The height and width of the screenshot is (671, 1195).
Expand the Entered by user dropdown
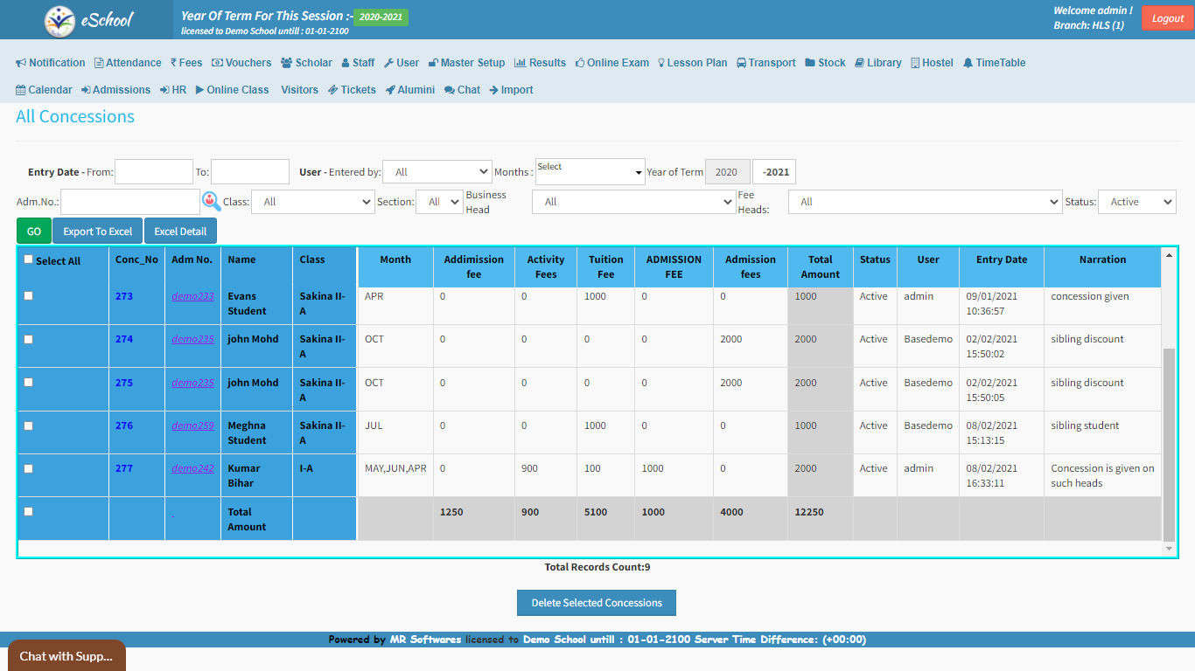pos(437,172)
